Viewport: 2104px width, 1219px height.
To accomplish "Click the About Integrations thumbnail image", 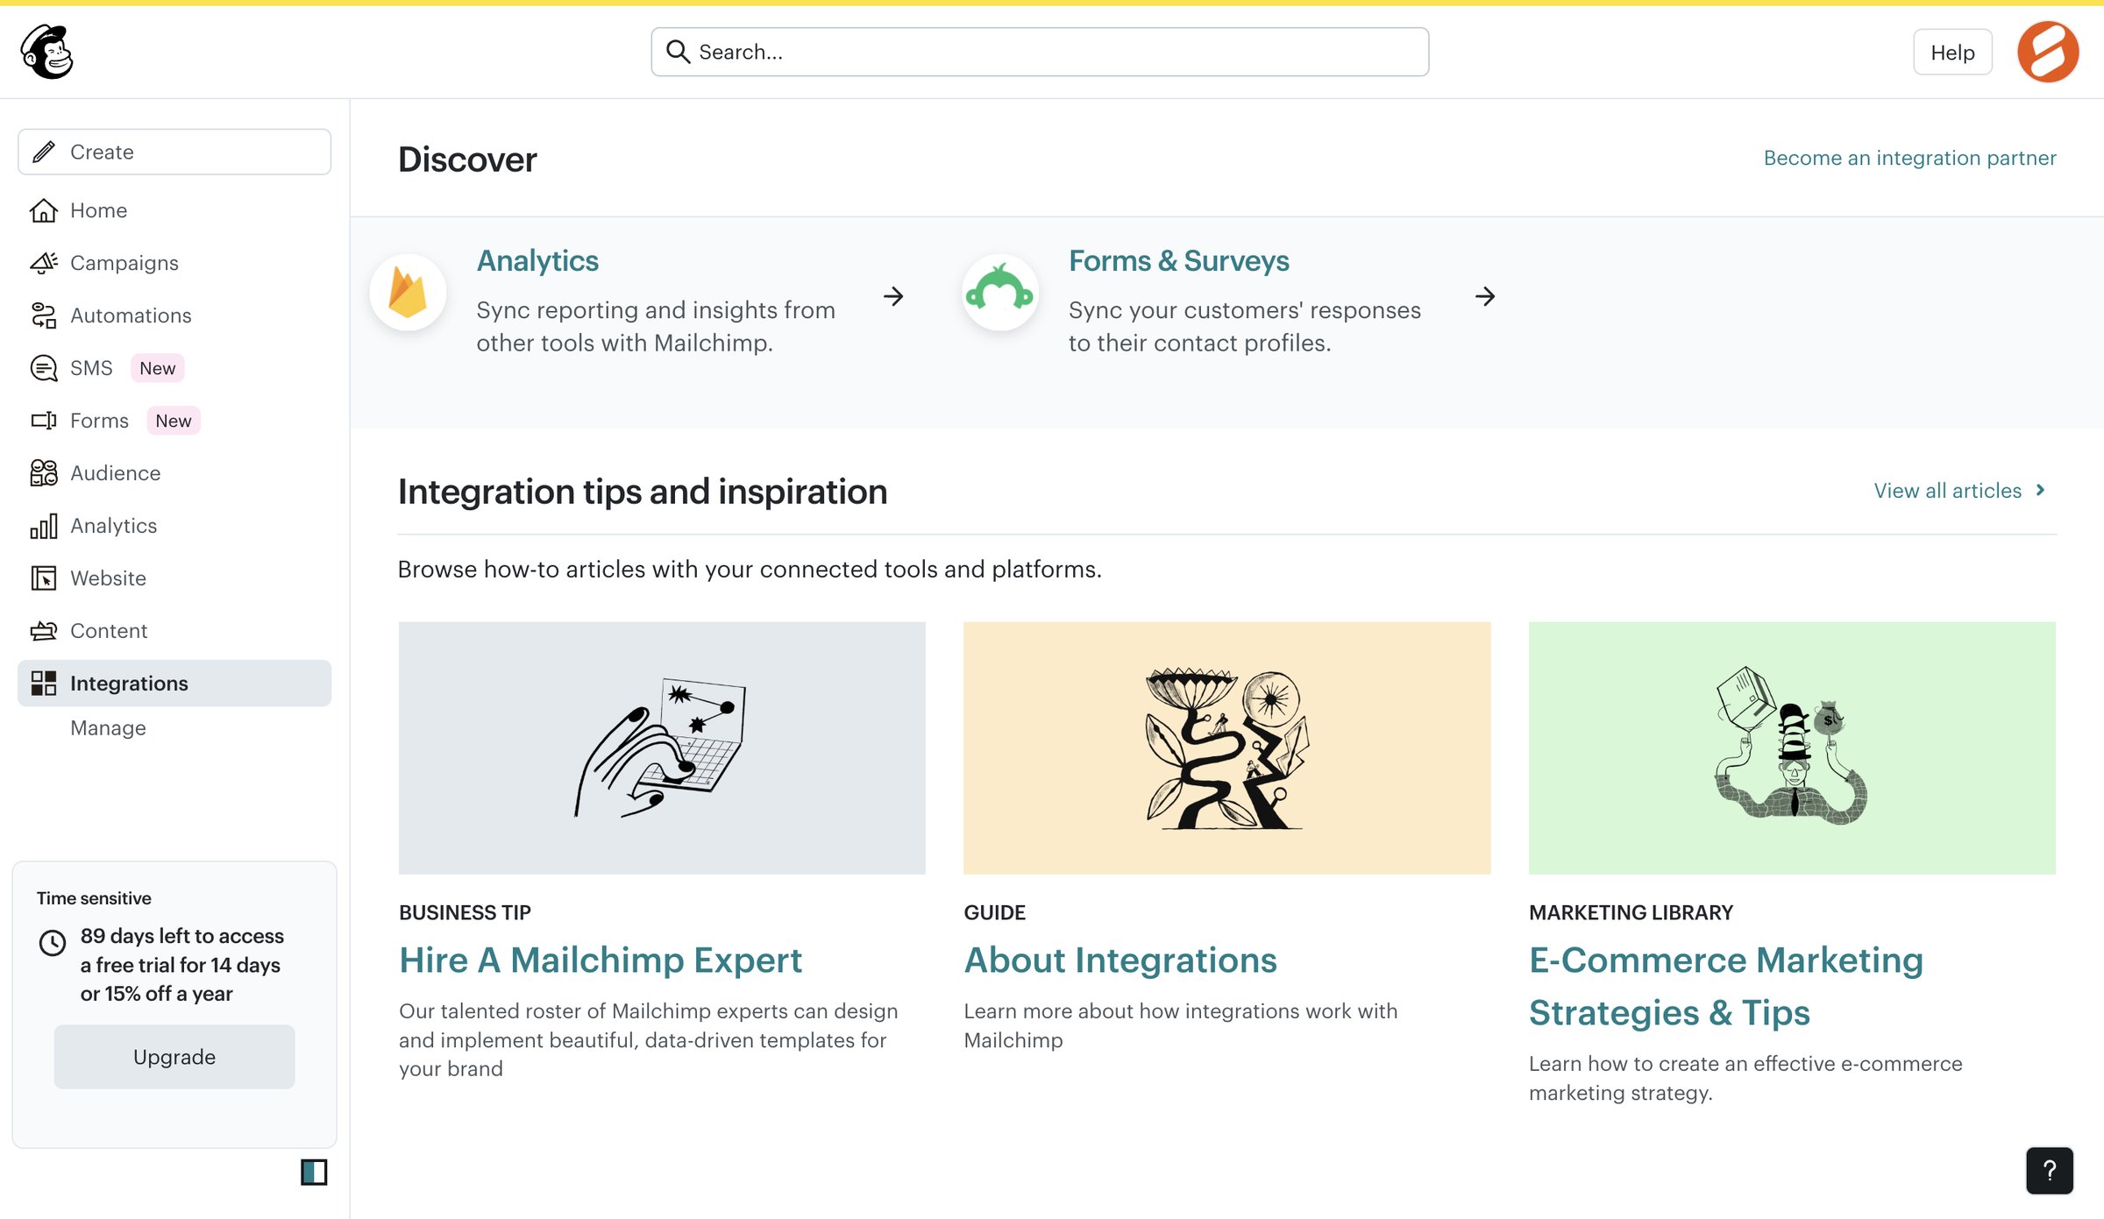I will (x=1227, y=748).
